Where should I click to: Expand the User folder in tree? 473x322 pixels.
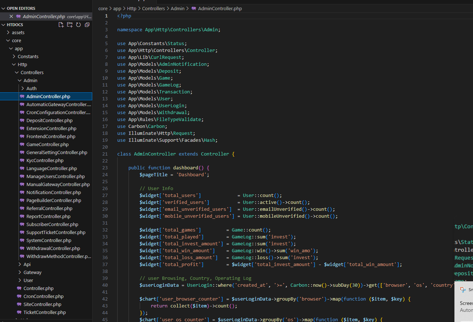28,280
